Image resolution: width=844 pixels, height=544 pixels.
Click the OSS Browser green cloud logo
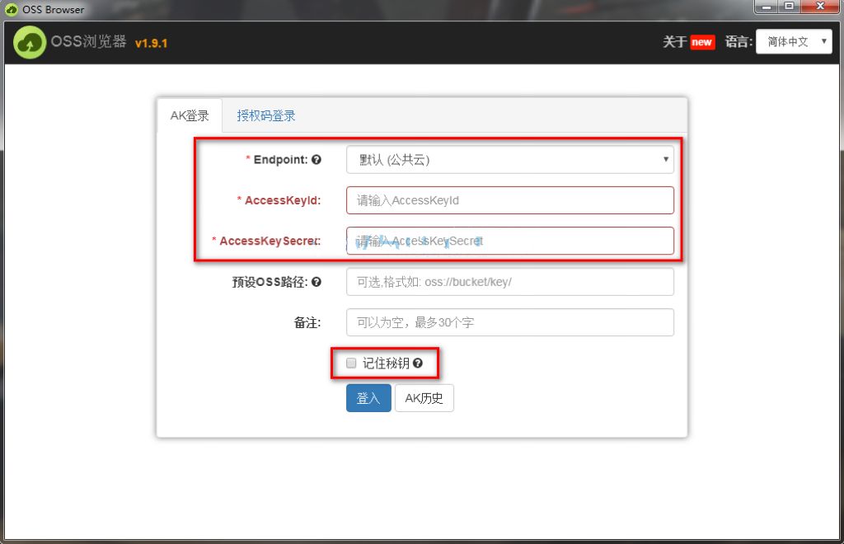tap(30, 42)
